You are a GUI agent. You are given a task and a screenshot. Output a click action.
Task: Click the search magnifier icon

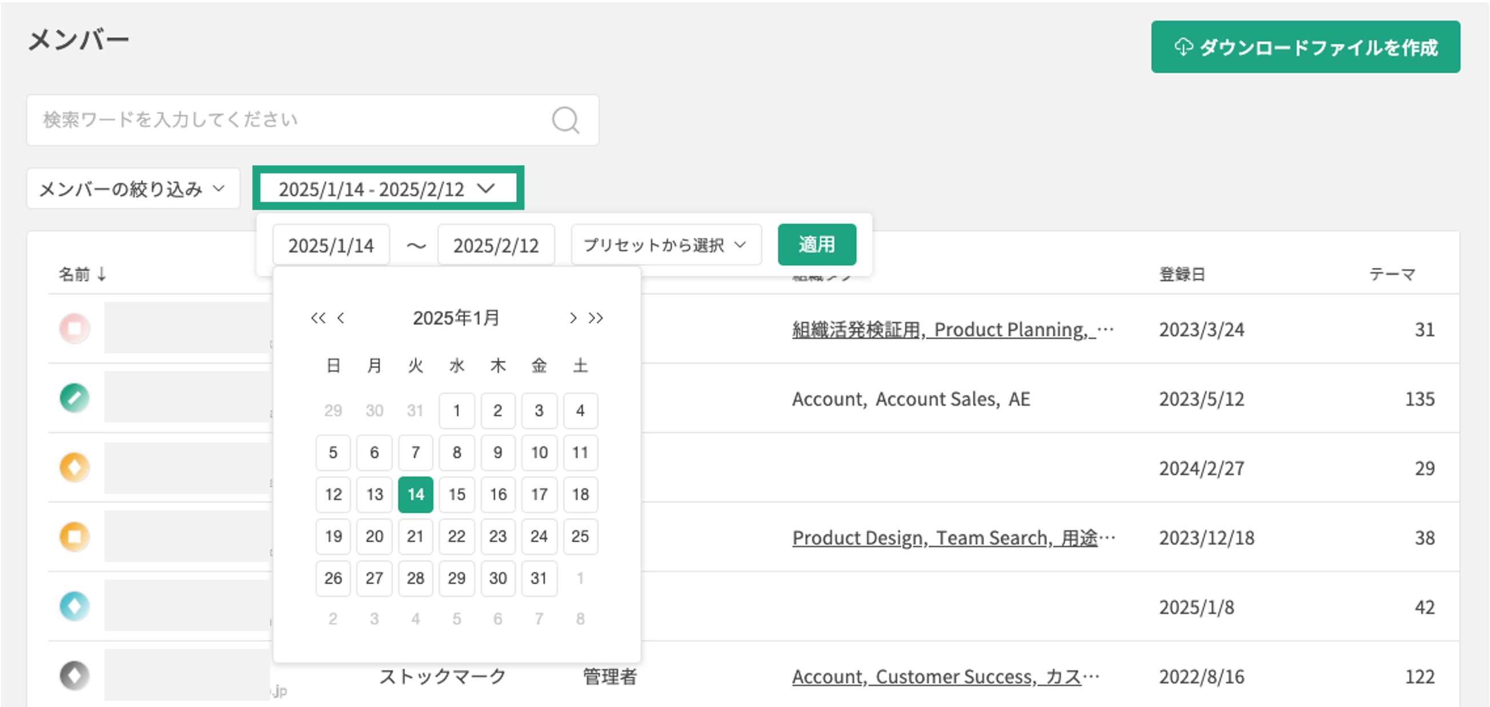[565, 121]
